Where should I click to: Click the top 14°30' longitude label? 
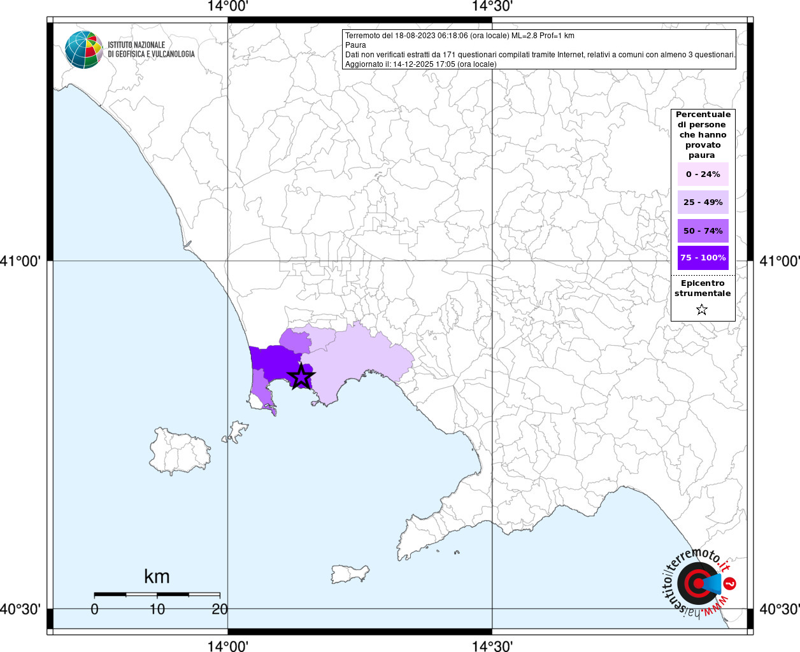pos(492,6)
